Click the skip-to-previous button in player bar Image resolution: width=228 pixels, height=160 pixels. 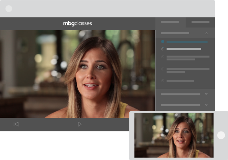click(x=16, y=124)
